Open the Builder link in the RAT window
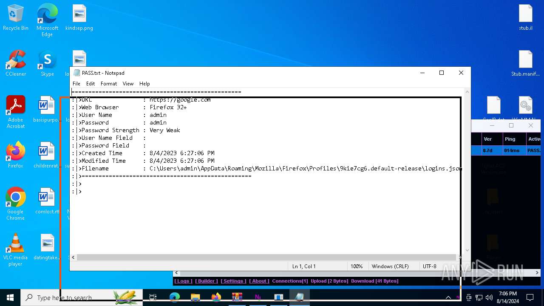The width and height of the screenshot is (544, 306). [x=207, y=281]
